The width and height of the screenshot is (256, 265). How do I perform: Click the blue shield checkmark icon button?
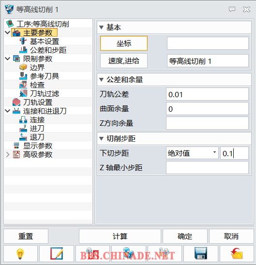pyautogui.click(x=129, y=253)
